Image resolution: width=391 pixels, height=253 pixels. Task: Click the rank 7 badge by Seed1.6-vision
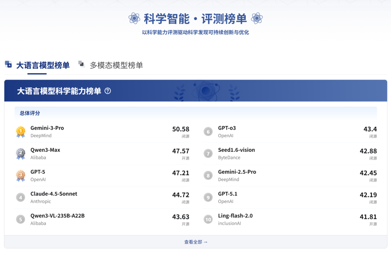pyautogui.click(x=208, y=153)
